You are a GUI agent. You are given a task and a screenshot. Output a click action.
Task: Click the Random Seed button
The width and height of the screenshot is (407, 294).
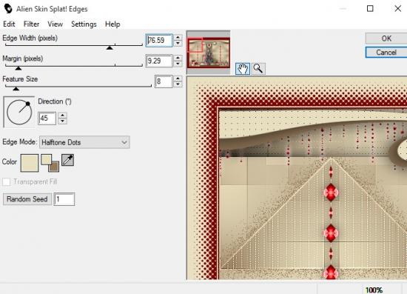[27, 199]
